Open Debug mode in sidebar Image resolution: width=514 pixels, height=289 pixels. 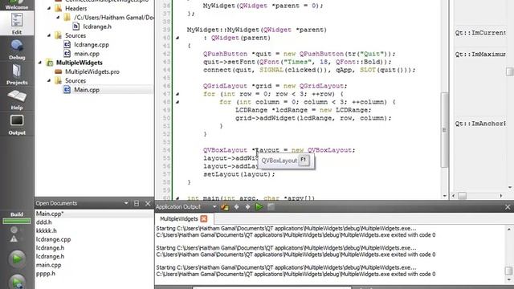pyautogui.click(x=17, y=50)
